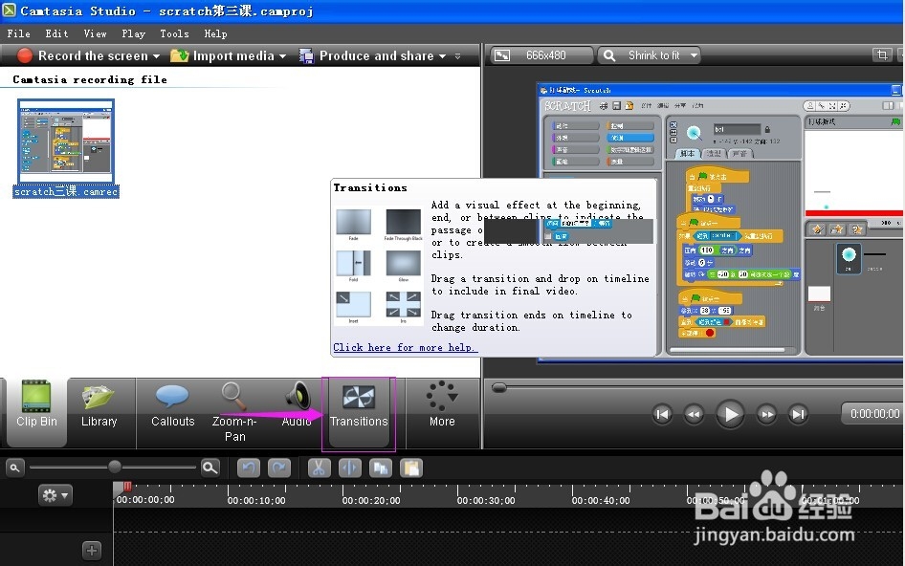Click the timeline zoom in magnifier

[210, 468]
